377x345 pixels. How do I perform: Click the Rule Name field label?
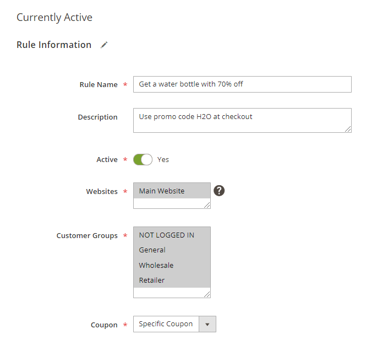[99, 84]
